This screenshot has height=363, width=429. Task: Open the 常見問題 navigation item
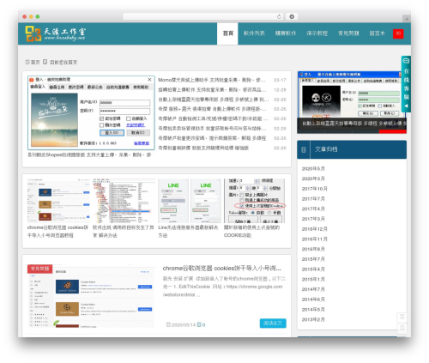348,33
